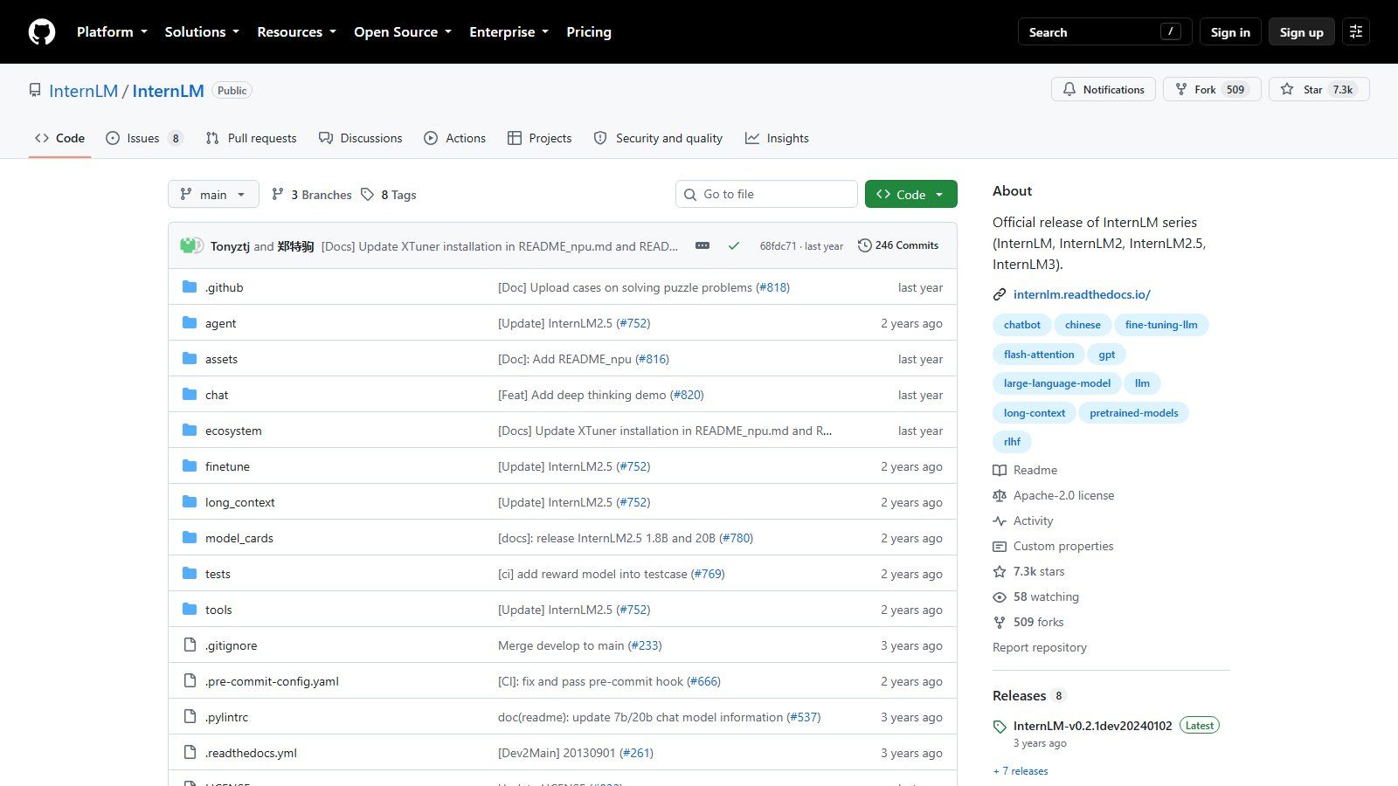Switch to the Code tab
The height and width of the screenshot is (786, 1398).
[x=59, y=138]
